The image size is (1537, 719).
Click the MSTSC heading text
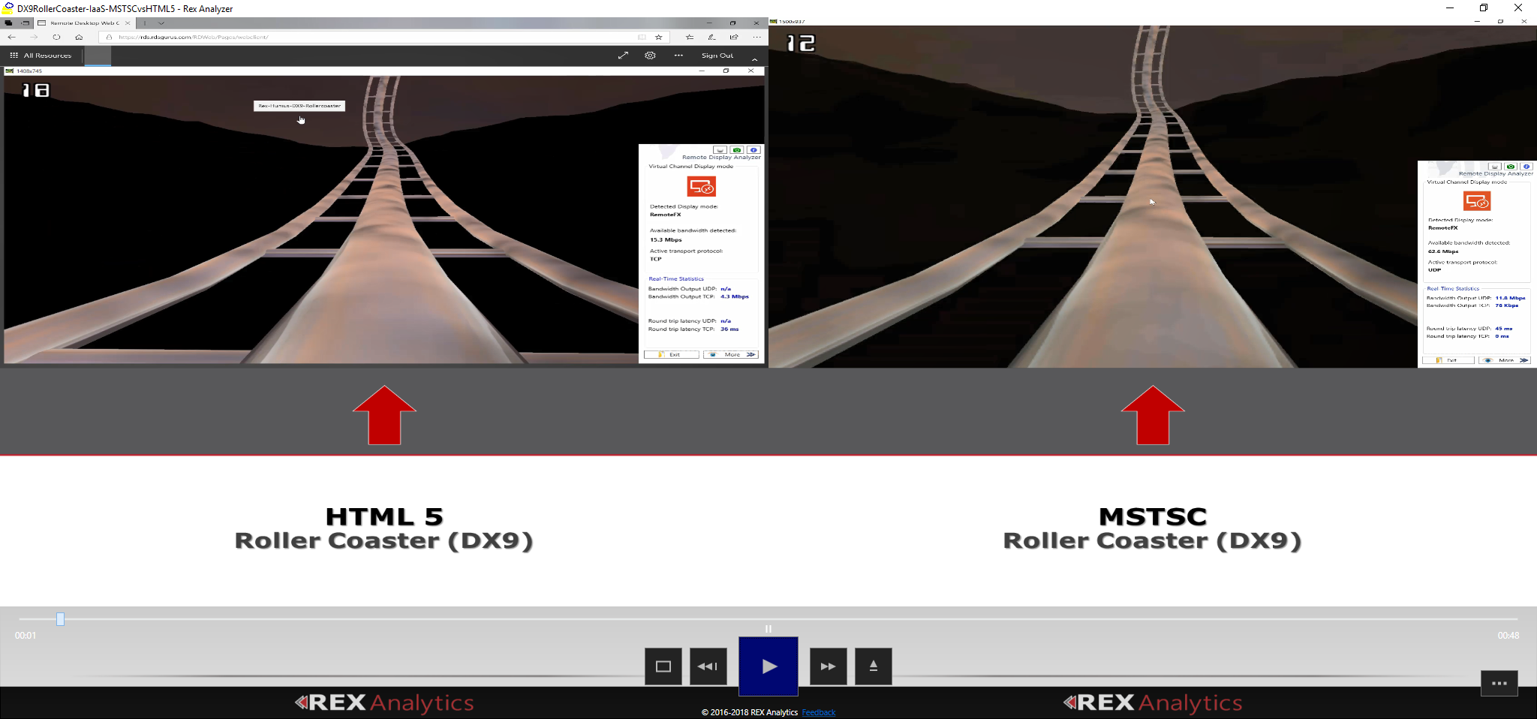[x=1153, y=516]
